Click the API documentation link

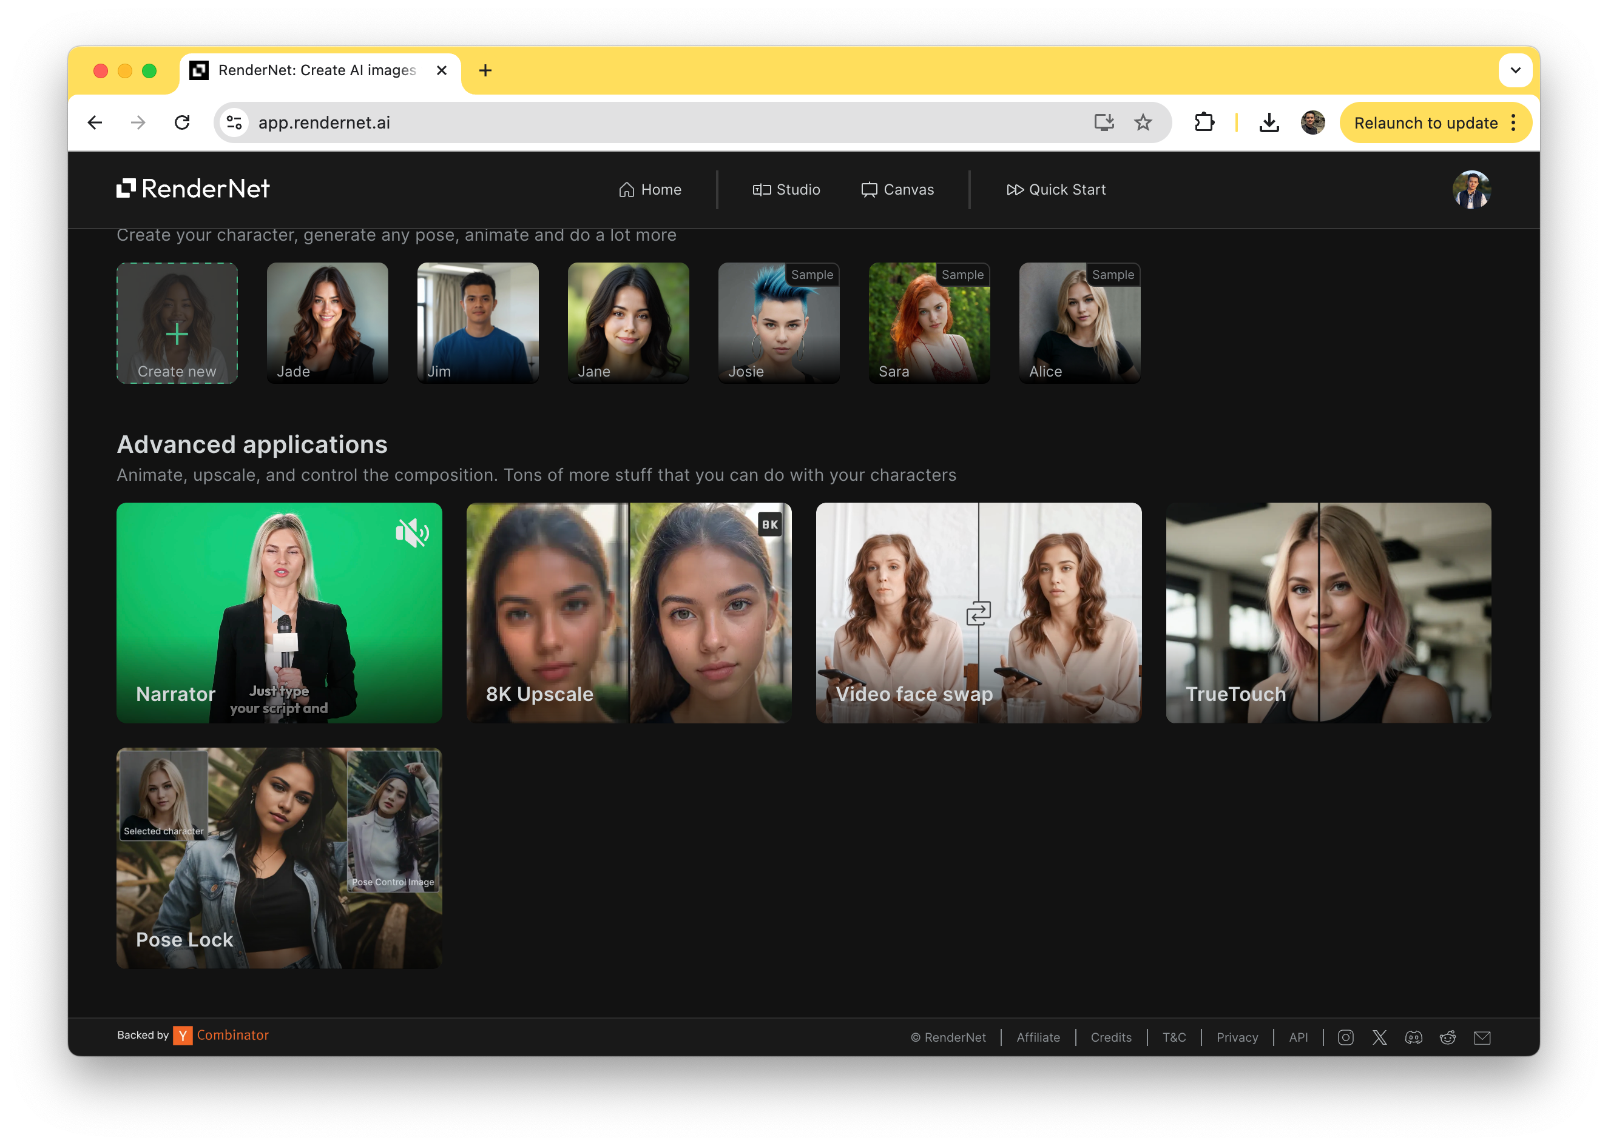click(1298, 1037)
